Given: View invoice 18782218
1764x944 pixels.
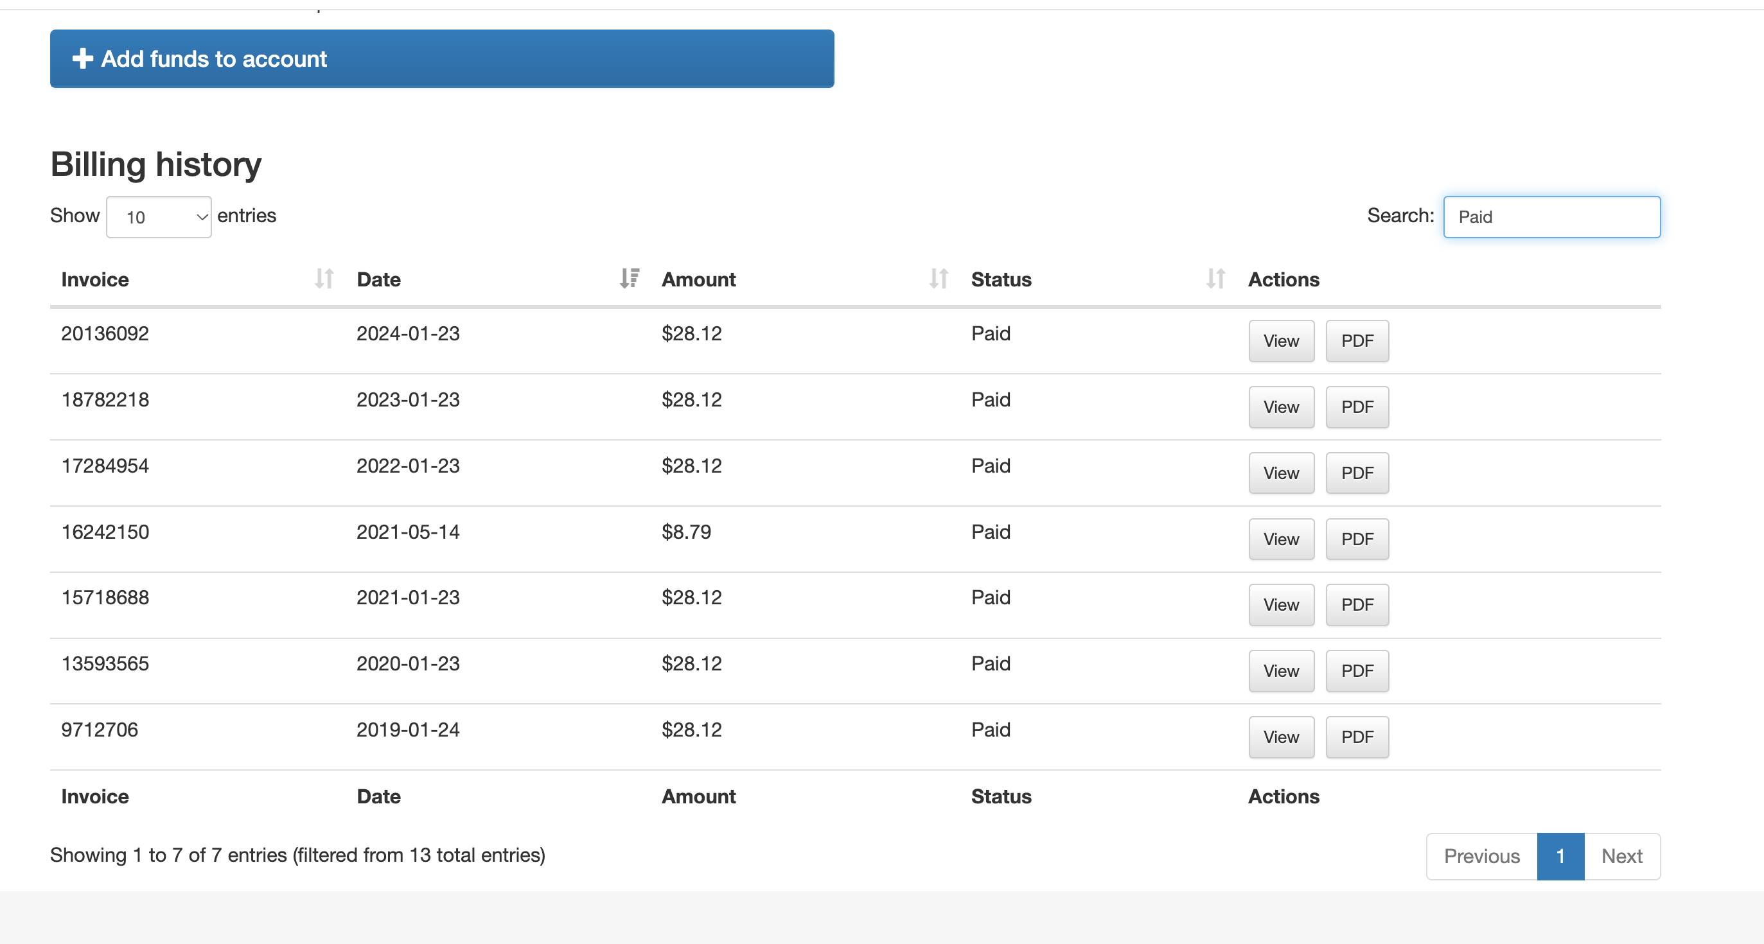Looking at the screenshot, I should pyautogui.click(x=1281, y=407).
